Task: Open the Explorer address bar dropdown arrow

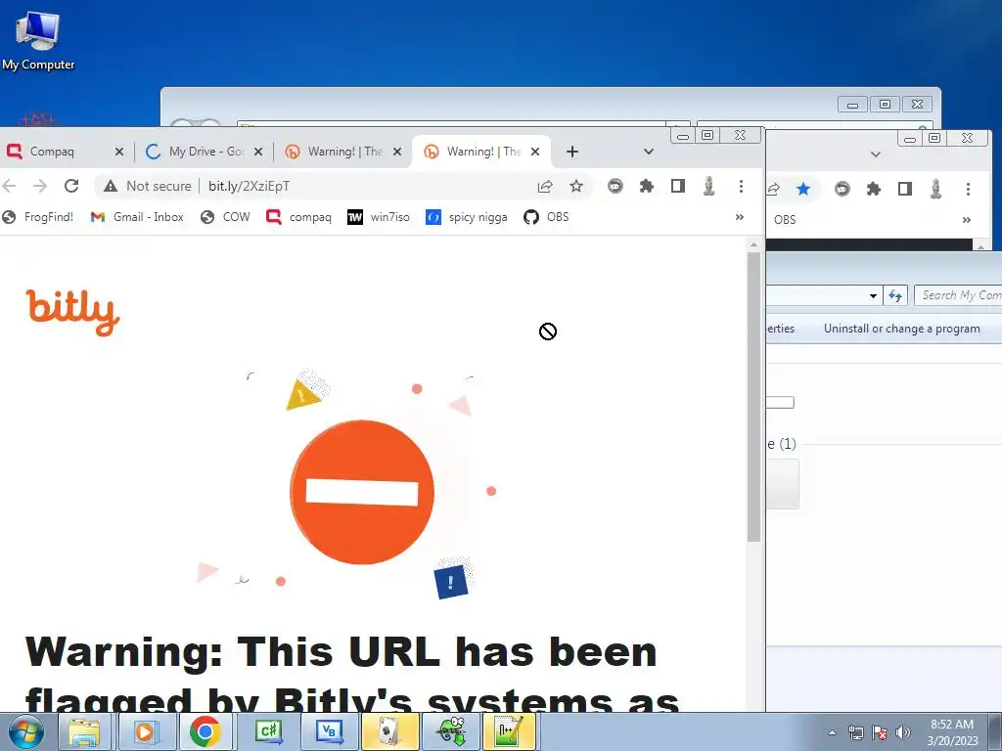Action: point(873,295)
